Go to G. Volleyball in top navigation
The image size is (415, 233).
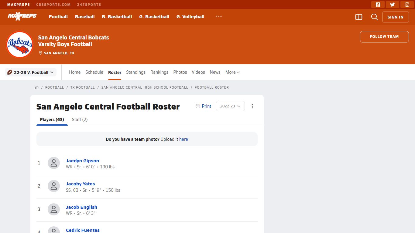click(190, 17)
